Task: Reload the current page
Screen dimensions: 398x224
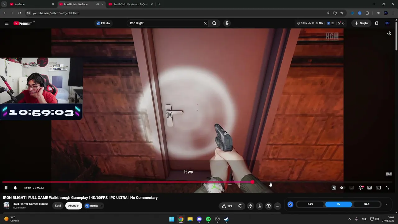Action: [20, 13]
